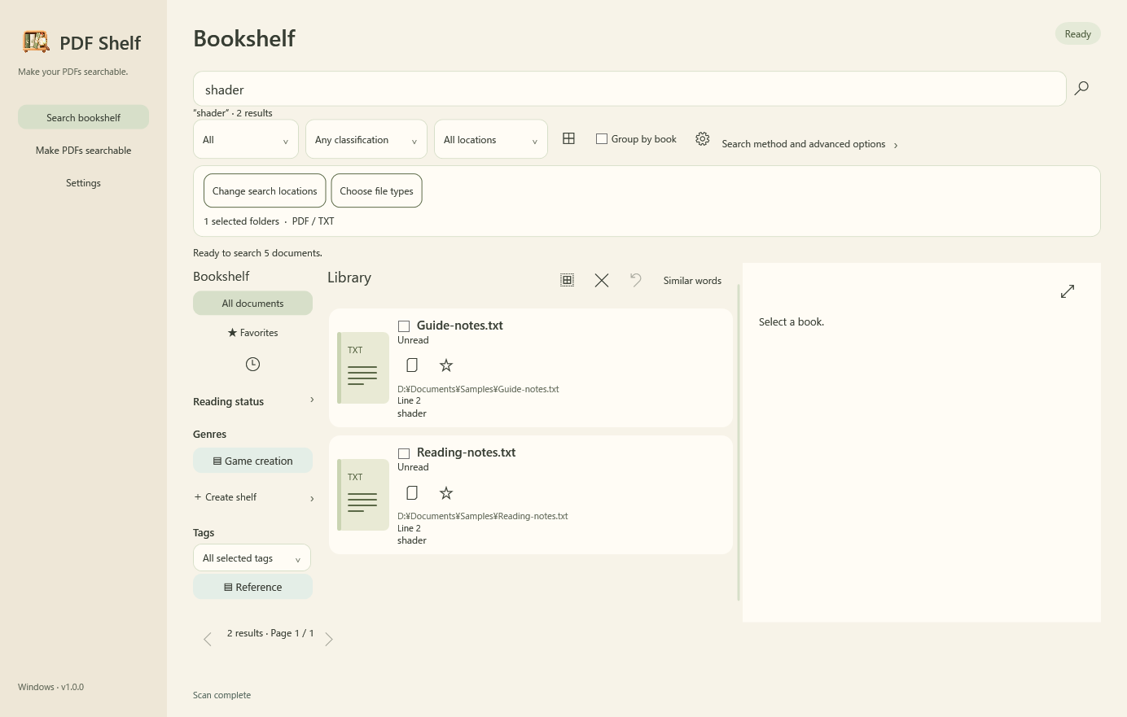
Task: Click the Library results scrollbar
Action: point(739,442)
